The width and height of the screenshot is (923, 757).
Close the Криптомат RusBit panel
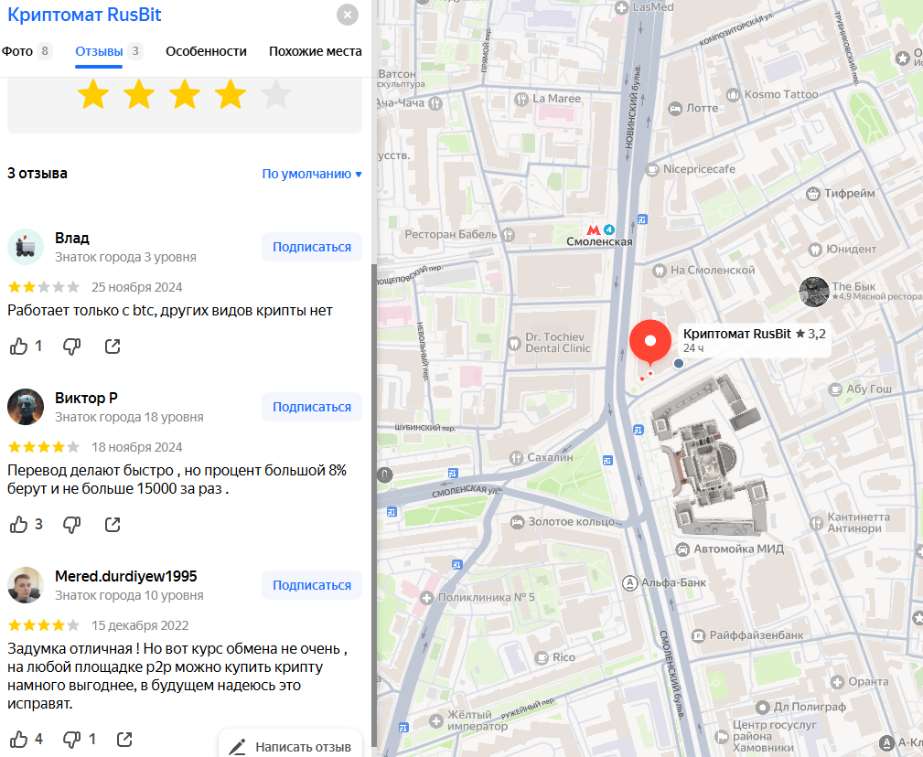point(348,15)
